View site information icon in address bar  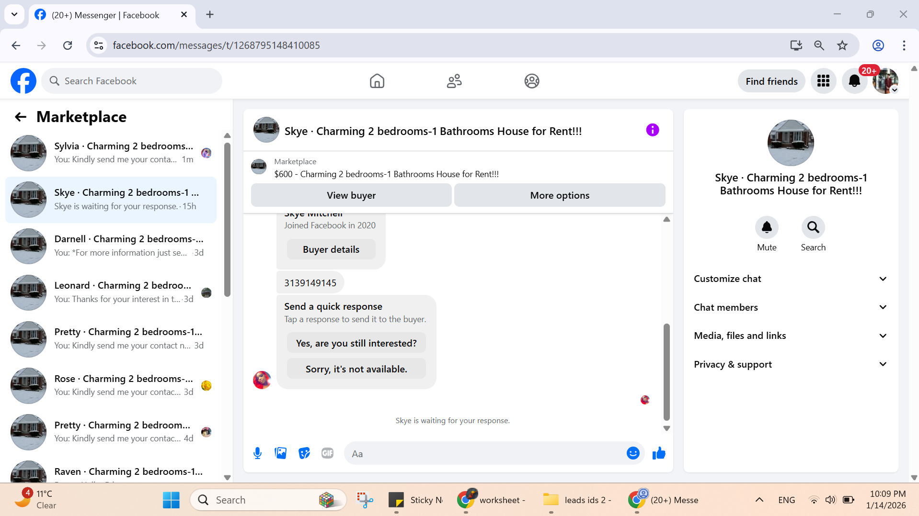click(99, 45)
